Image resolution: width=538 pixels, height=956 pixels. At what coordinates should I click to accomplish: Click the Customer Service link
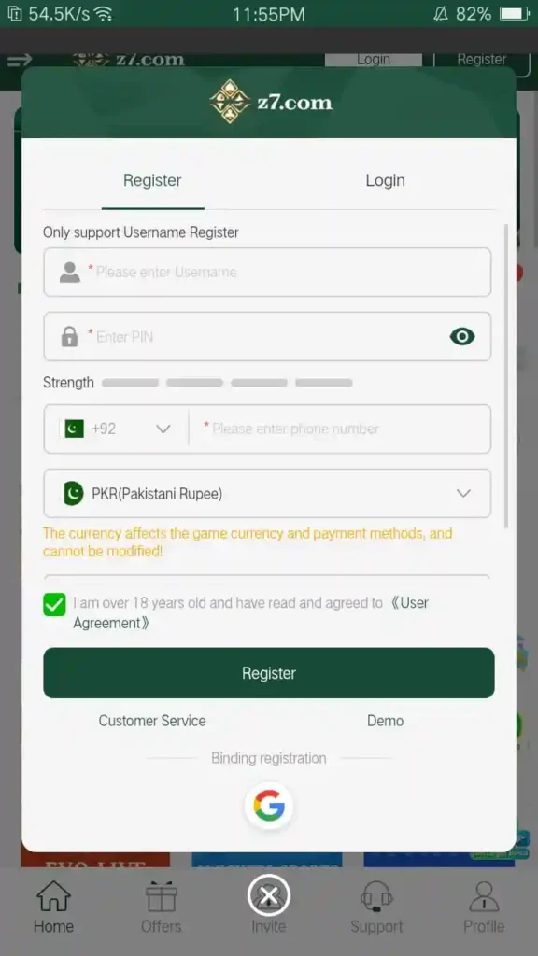click(152, 721)
